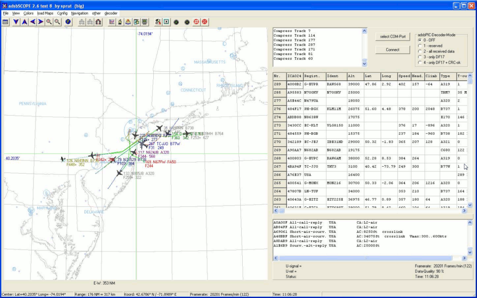Click the select COM-Port button
477x298 pixels.
pyautogui.click(x=393, y=36)
